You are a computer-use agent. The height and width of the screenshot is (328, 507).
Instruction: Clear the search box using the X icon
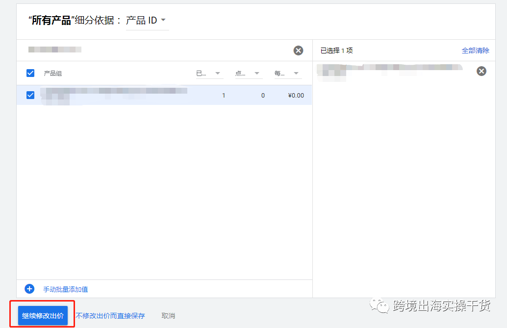tap(298, 50)
